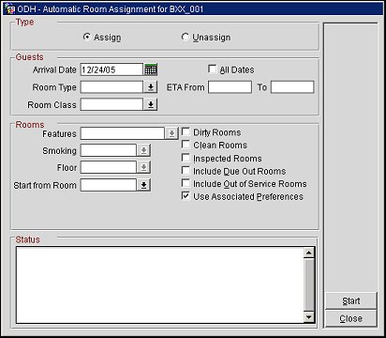Enable Include Due Out Rooms
Screen dimensions: 386x338
click(186, 171)
